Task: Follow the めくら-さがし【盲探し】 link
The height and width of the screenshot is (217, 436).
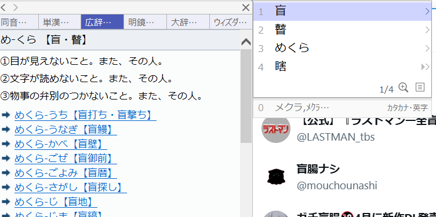Action: [71, 187]
